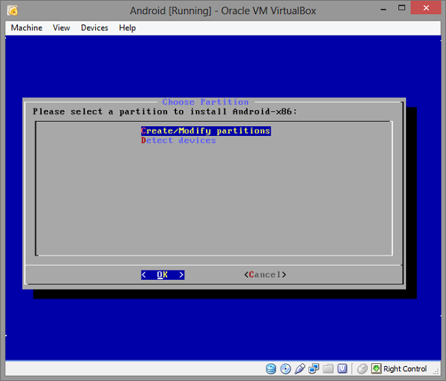Viewport: 446px width, 381px height.
Task: Click the Cancel button
Action: click(x=265, y=275)
